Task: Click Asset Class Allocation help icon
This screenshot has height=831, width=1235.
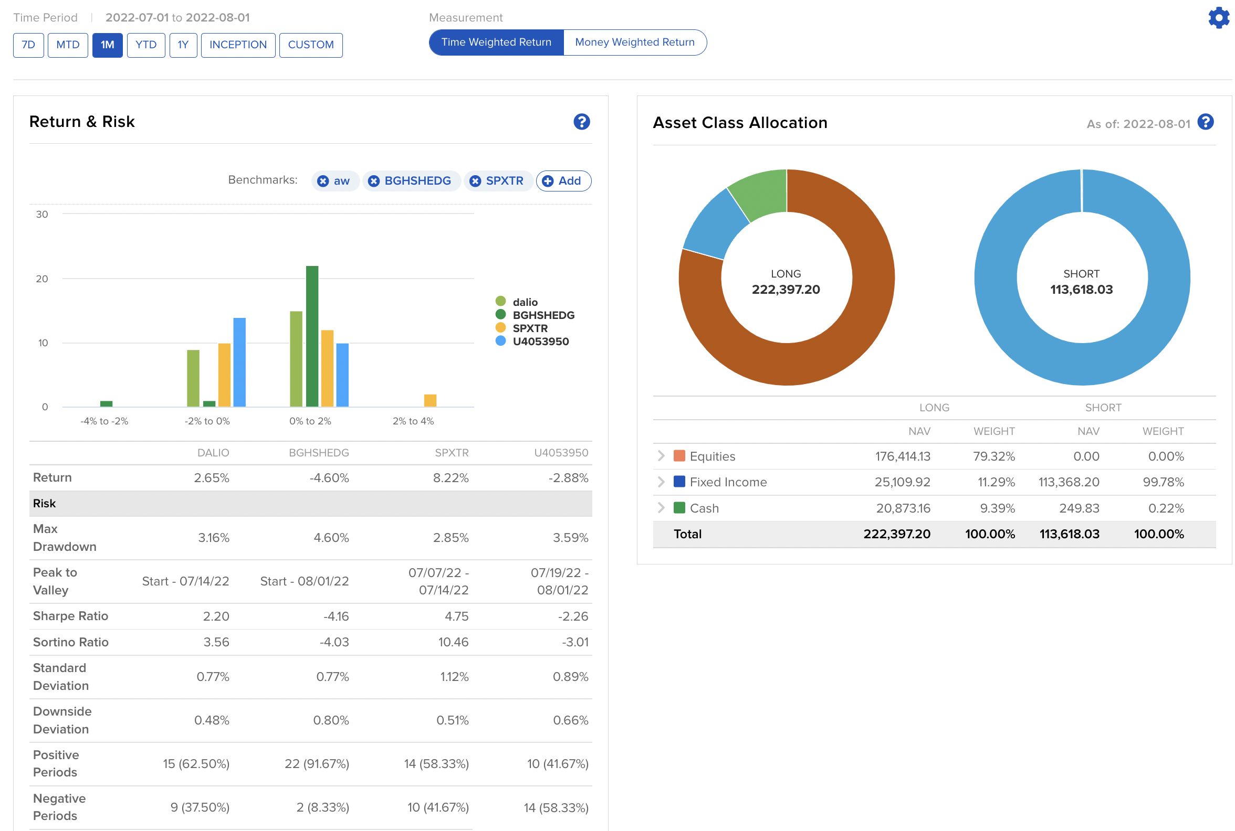Action: click(1205, 122)
